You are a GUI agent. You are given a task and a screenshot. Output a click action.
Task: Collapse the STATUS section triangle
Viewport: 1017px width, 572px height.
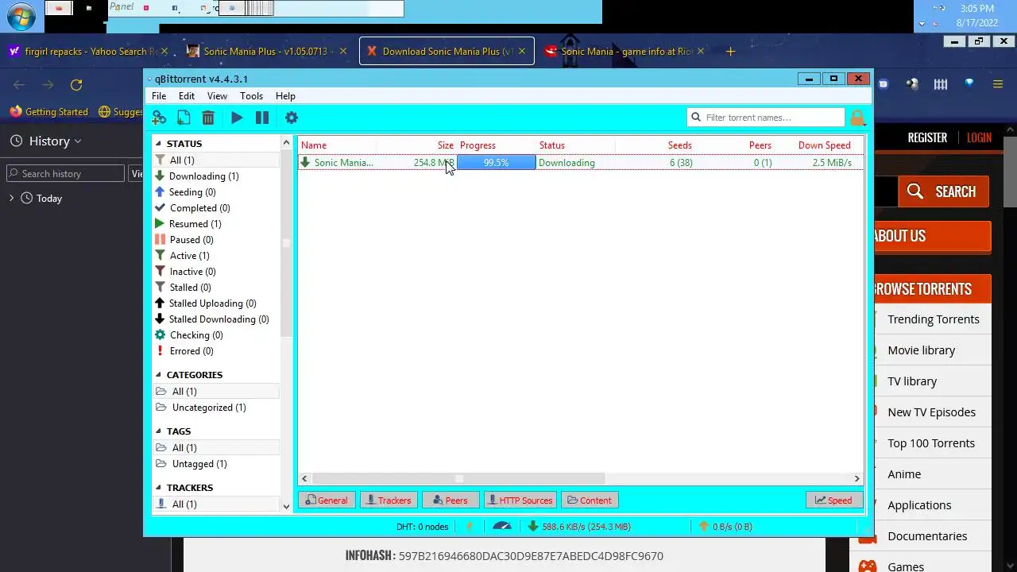click(159, 144)
